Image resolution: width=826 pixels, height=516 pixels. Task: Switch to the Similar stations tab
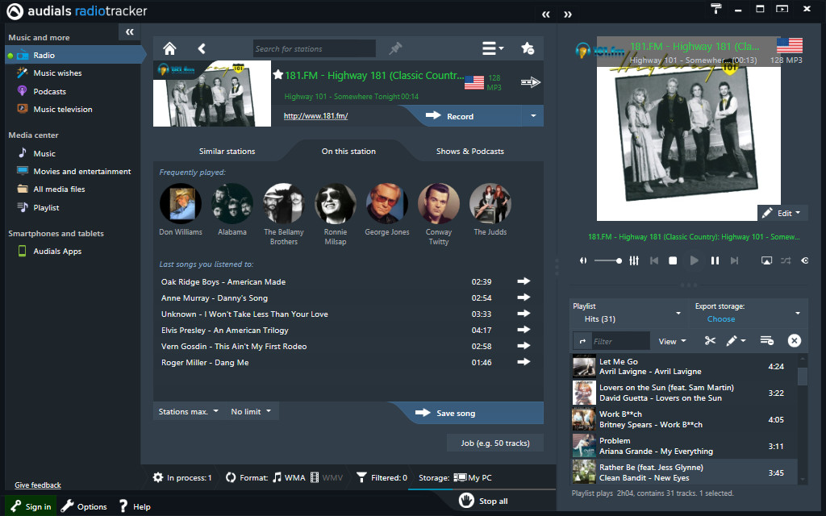pos(227,151)
